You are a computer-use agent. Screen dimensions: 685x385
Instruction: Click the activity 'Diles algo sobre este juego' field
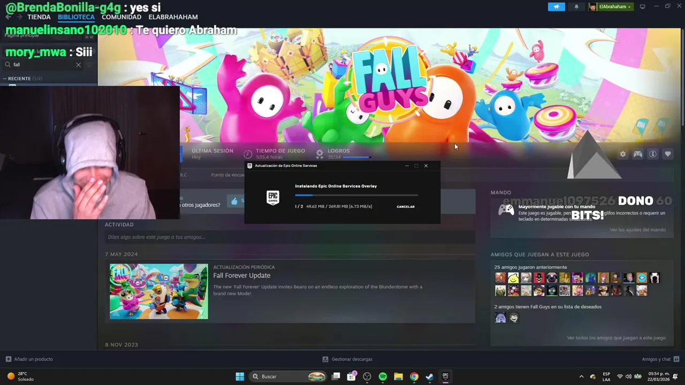[290, 237]
